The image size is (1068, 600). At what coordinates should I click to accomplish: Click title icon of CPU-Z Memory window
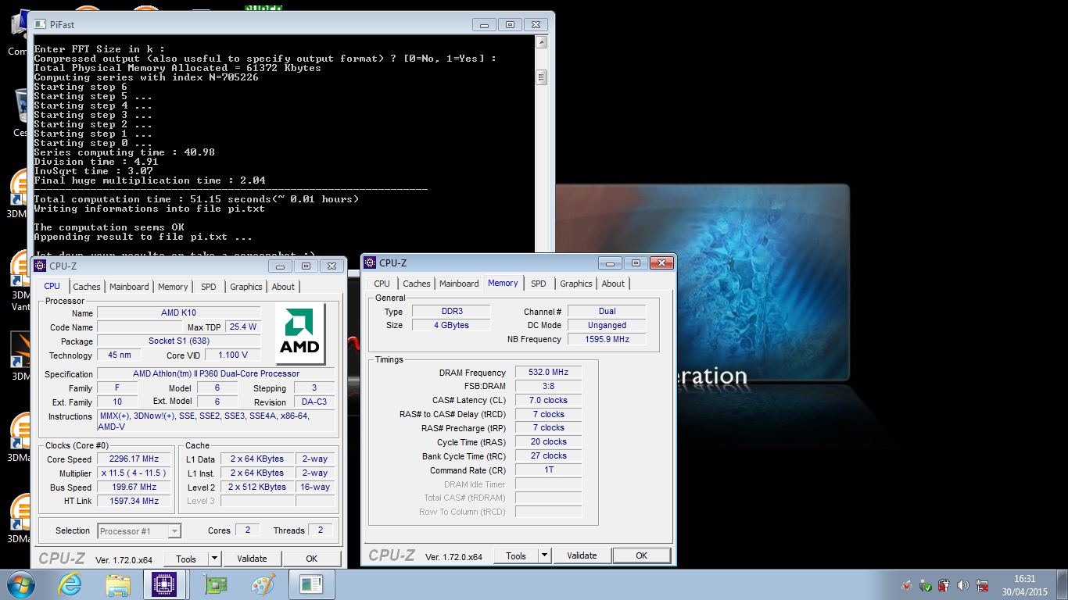(370, 262)
